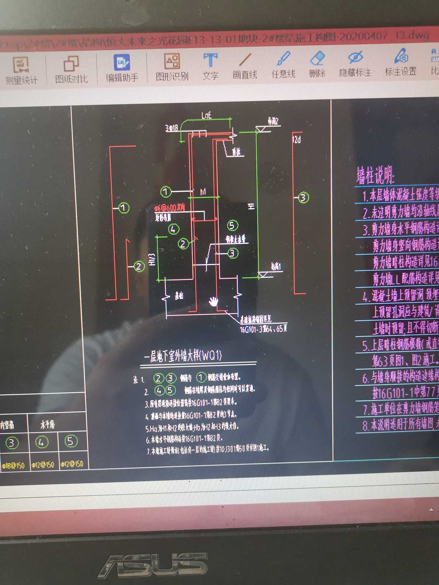The image size is (439, 585).
Task: Click the 12d dimension label
Action: pos(297,139)
